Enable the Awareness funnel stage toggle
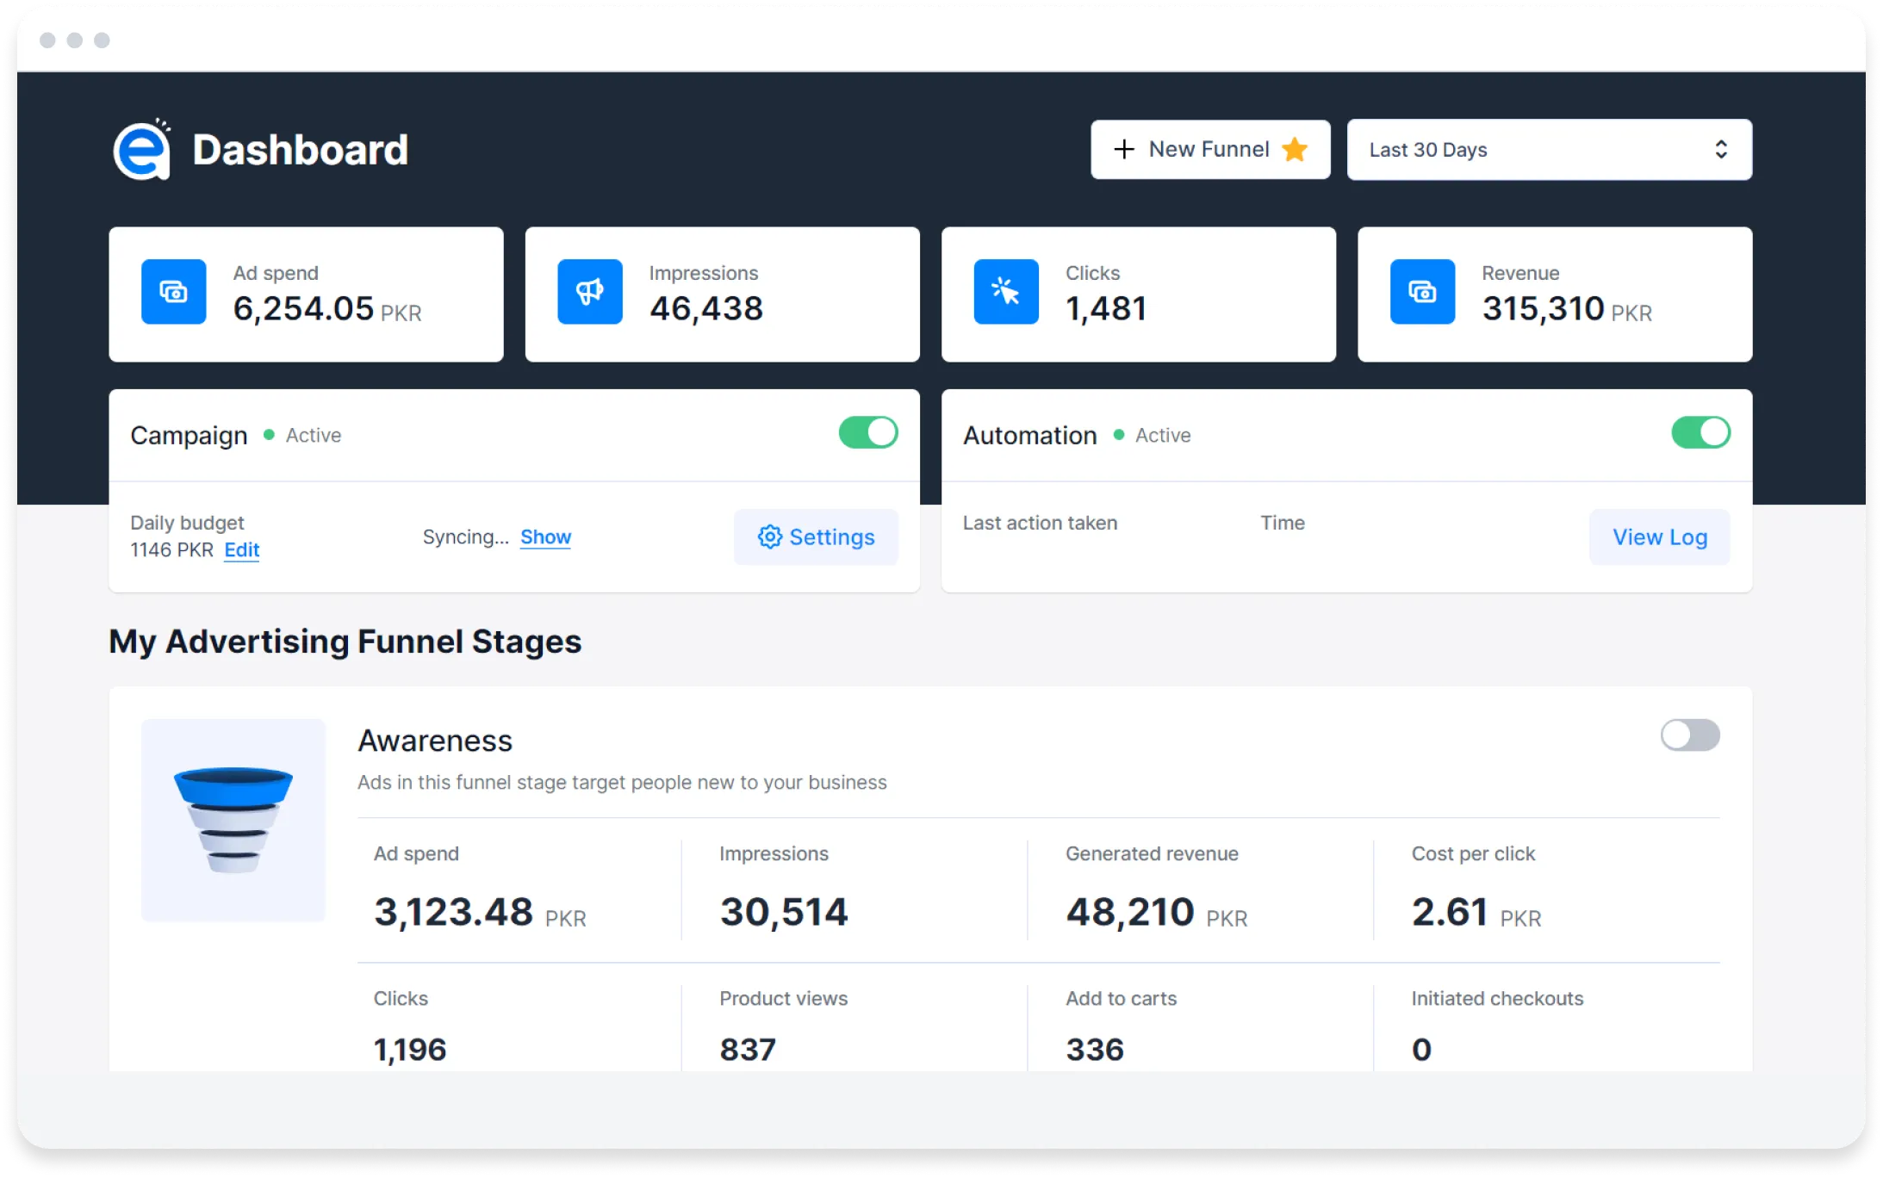This screenshot has width=1883, height=1178. pos(1690,735)
